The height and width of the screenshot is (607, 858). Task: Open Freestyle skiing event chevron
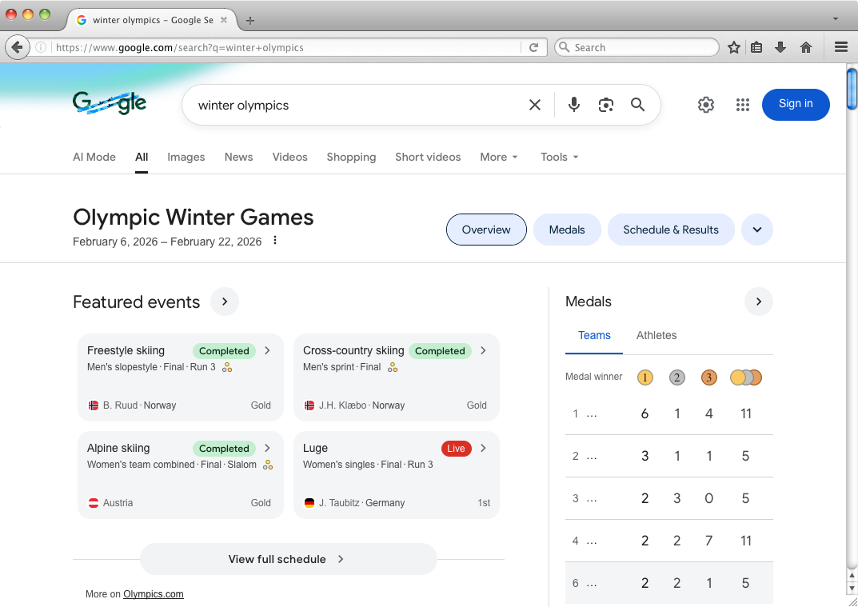click(267, 350)
